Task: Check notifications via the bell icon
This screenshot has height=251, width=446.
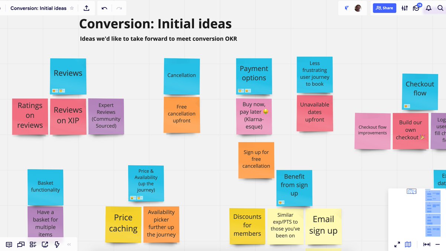Action: (x=429, y=8)
